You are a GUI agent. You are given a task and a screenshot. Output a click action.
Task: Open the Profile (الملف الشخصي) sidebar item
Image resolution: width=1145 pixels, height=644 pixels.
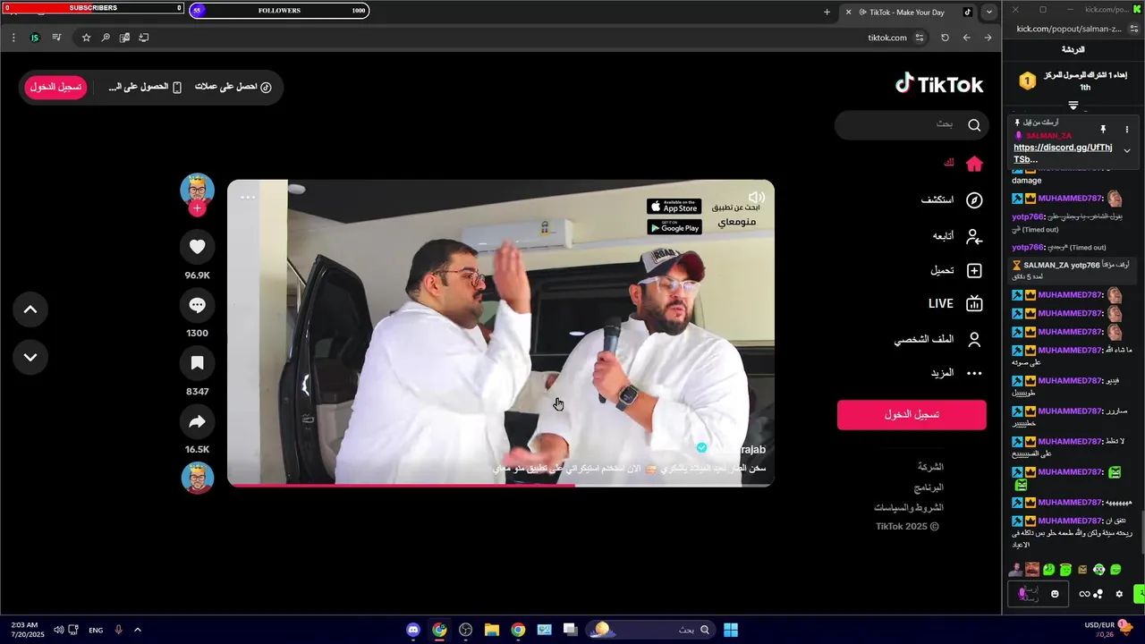pos(938,340)
